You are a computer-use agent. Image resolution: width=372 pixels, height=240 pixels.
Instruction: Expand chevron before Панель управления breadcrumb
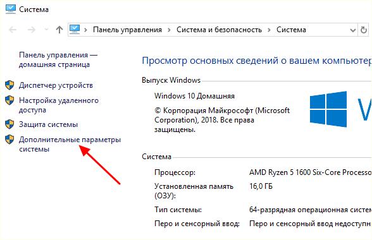point(85,30)
